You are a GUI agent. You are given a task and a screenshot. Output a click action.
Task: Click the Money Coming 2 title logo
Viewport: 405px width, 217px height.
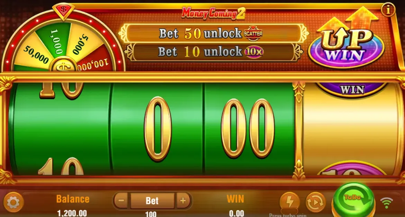click(214, 13)
